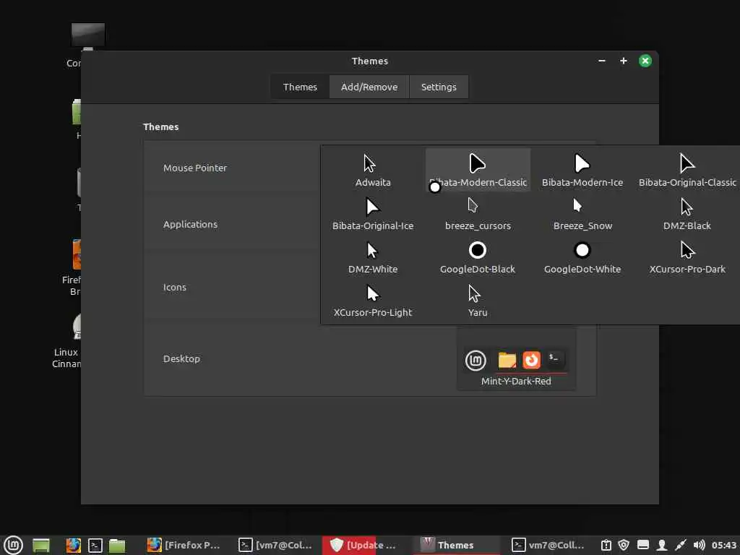Click the clock showing 05:43
Image resolution: width=740 pixels, height=555 pixels.
(724, 546)
